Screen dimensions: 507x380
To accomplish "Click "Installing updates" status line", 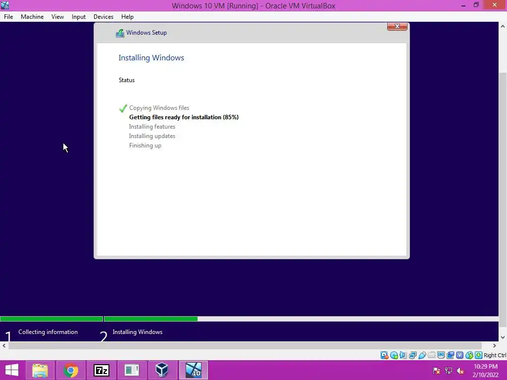I will click(x=152, y=136).
